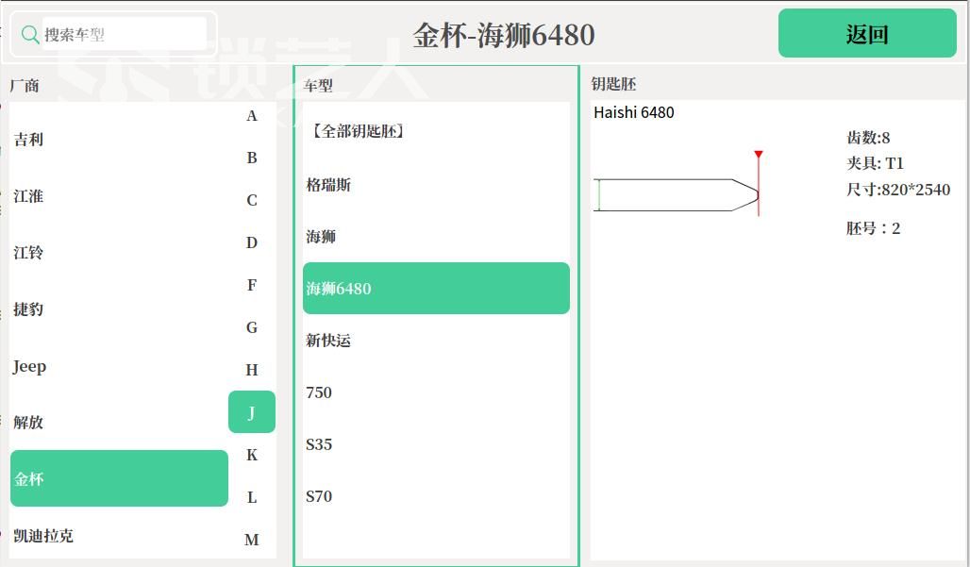Image resolution: width=970 pixels, height=567 pixels.
Task: Select manufacturer Jeep
Action: point(119,366)
